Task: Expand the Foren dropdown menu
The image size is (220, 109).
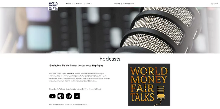Action: [89, 4]
